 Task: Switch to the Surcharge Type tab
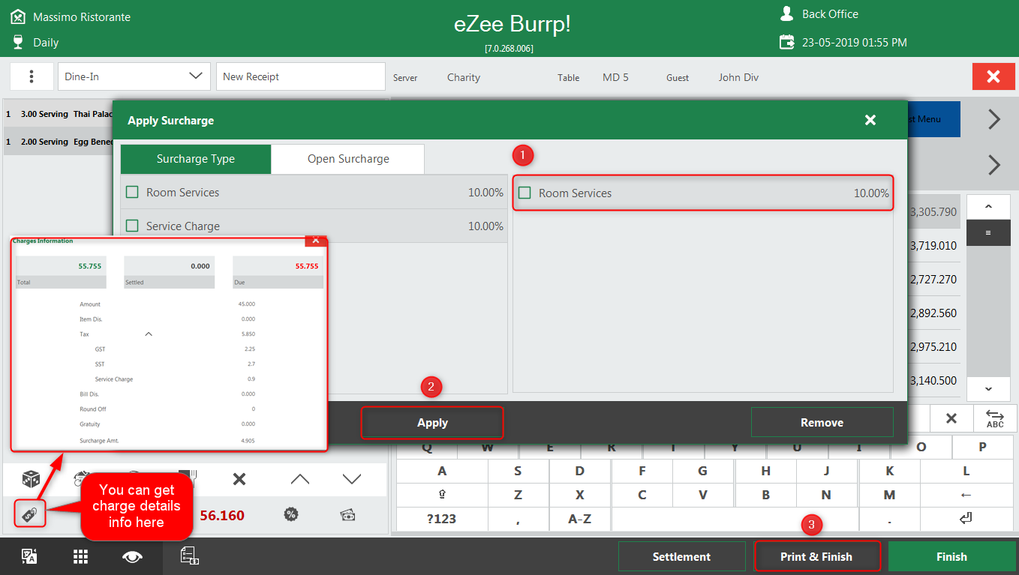(x=196, y=159)
